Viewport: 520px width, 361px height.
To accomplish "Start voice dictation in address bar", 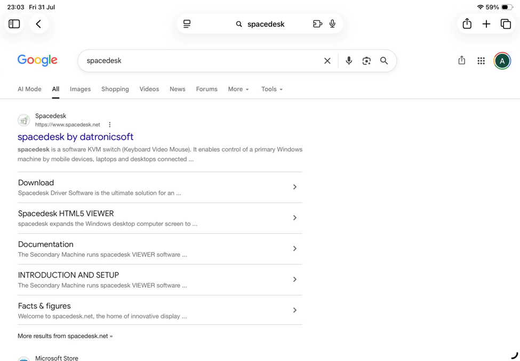I will pos(332,24).
